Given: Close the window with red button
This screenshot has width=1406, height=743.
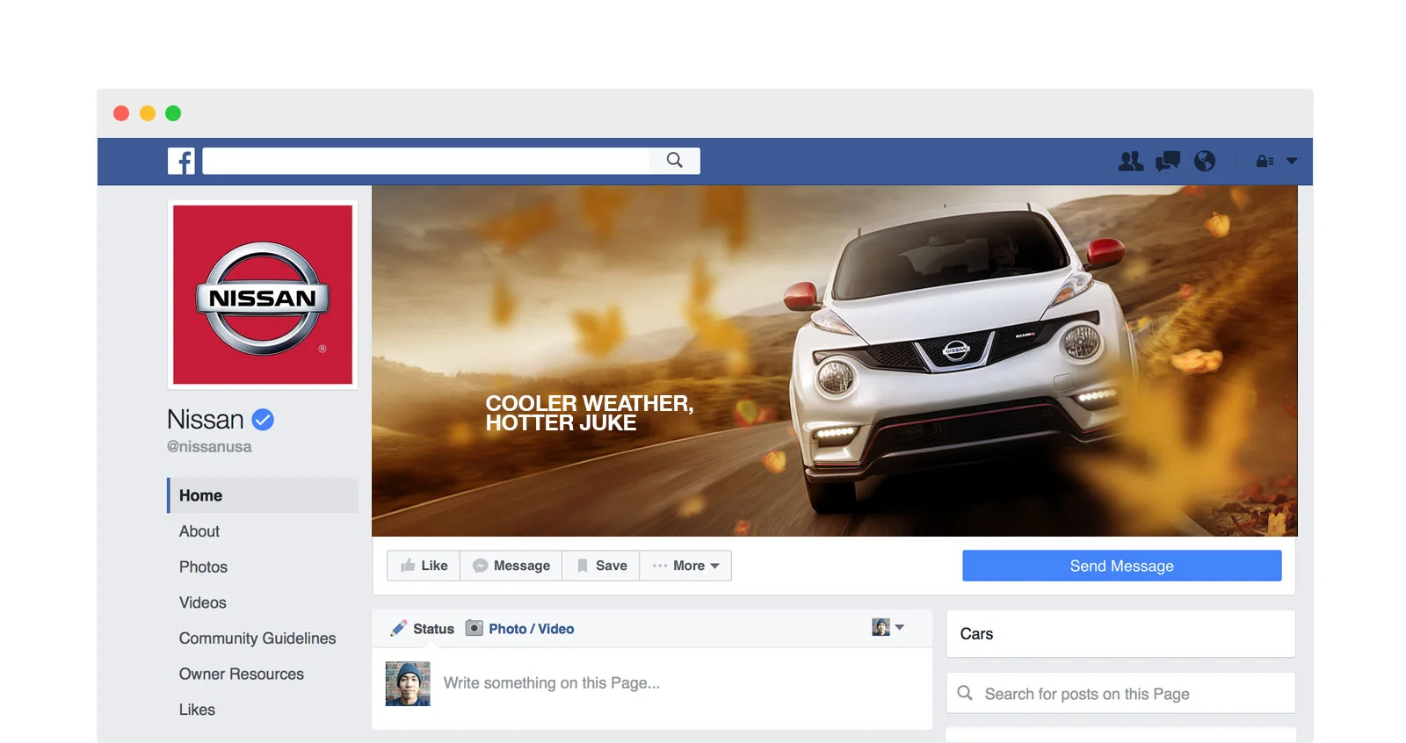Looking at the screenshot, I should [121, 113].
